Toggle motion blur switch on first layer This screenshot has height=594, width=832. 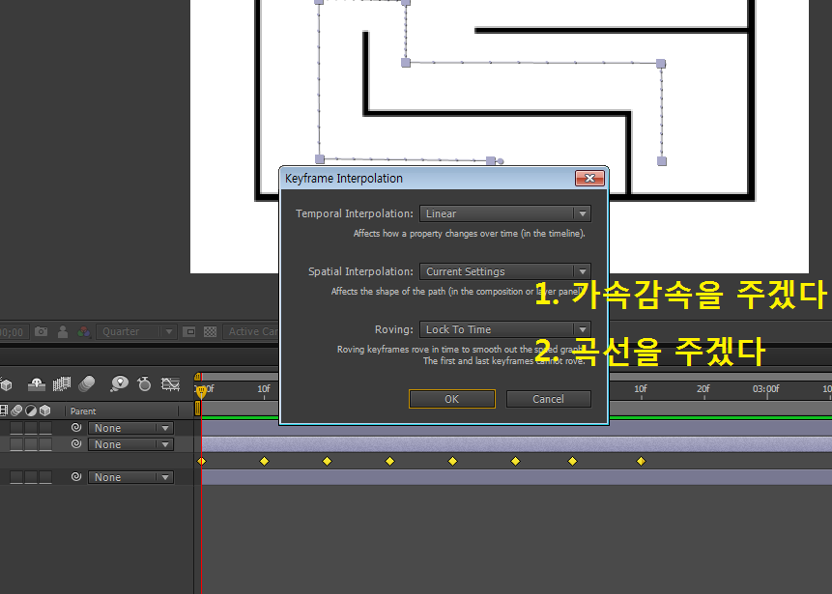(x=16, y=428)
